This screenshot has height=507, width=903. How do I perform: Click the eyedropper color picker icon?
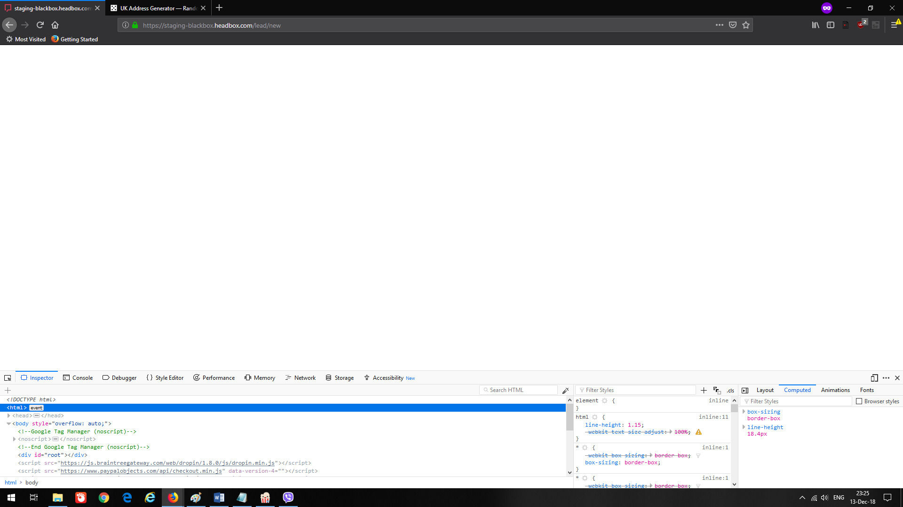[x=565, y=390]
